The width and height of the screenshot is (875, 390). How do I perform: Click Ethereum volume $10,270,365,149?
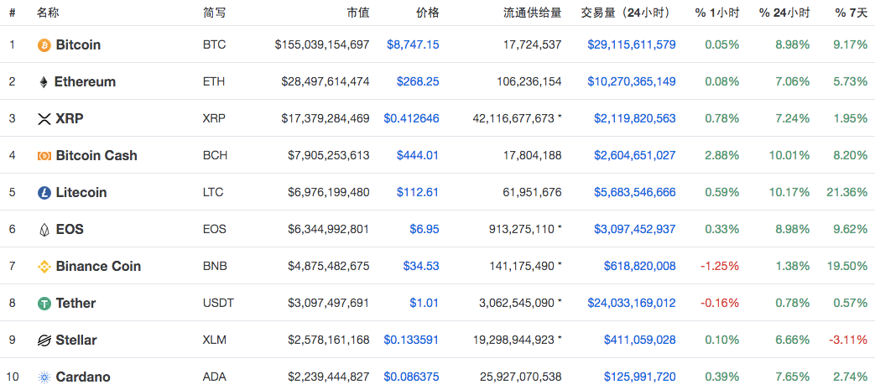tap(632, 81)
